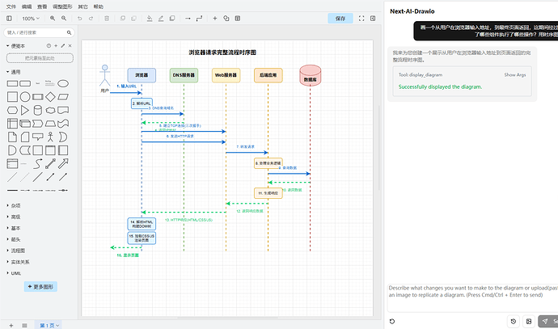Expand the 杂项 shape category
The height and width of the screenshot is (329, 558).
(x=14, y=205)
